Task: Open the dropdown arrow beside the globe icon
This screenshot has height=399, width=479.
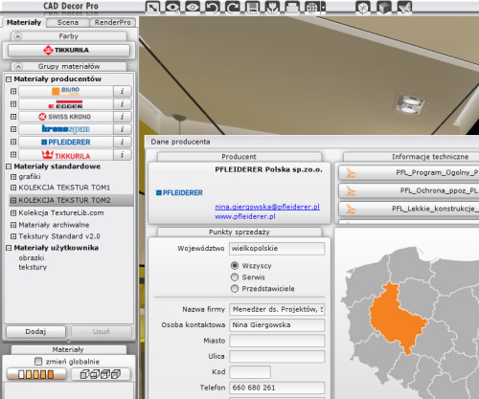Action: (x=323, y=7)
